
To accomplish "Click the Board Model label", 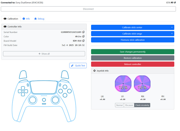I will point(10,41).
